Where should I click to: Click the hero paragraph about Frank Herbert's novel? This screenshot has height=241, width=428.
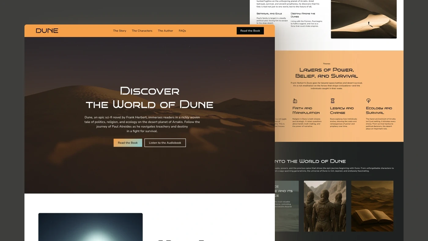tap(142, 124)
